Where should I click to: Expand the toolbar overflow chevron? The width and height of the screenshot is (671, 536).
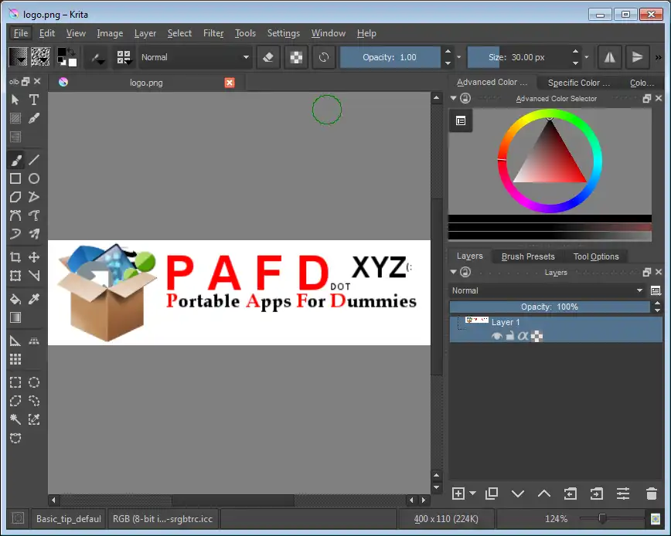point(658,57)
